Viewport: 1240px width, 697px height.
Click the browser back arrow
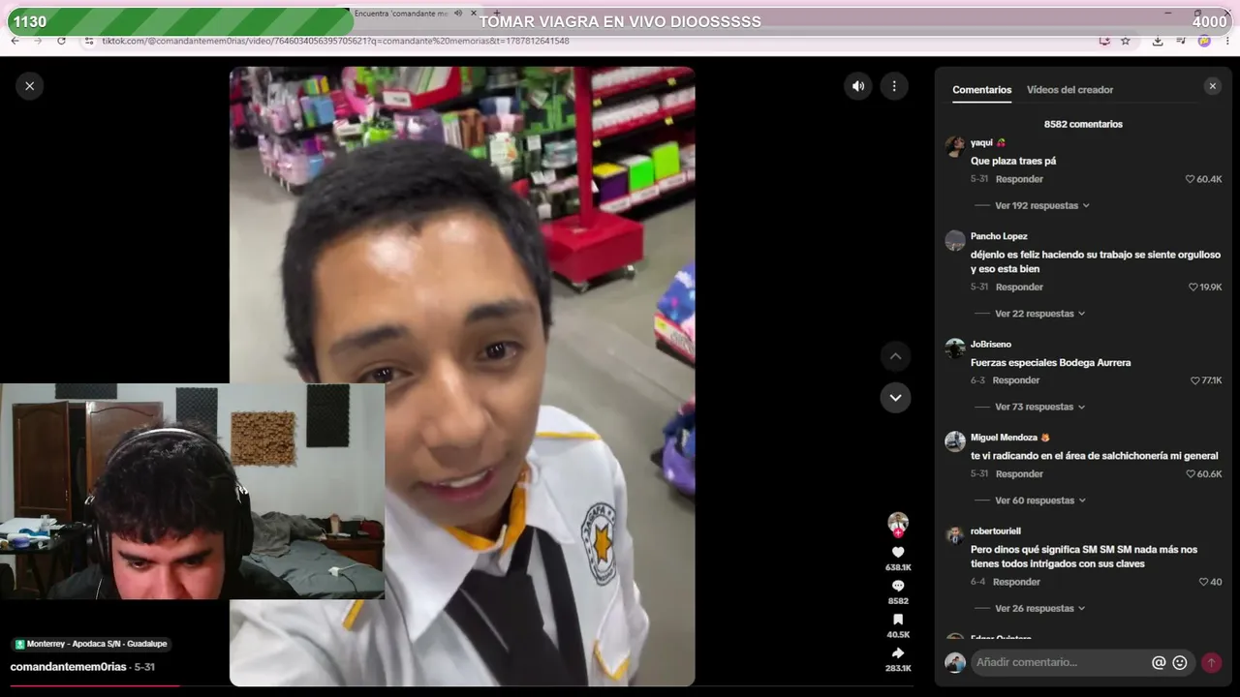(x=15, y=41)
